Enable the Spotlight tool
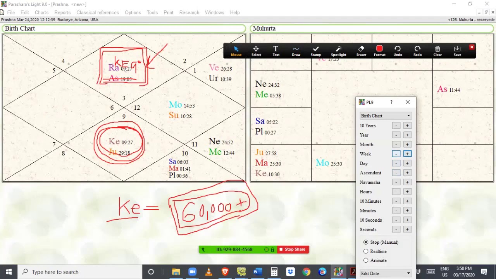Viewport: 496px width, 279px height. [x=339, y=51]
